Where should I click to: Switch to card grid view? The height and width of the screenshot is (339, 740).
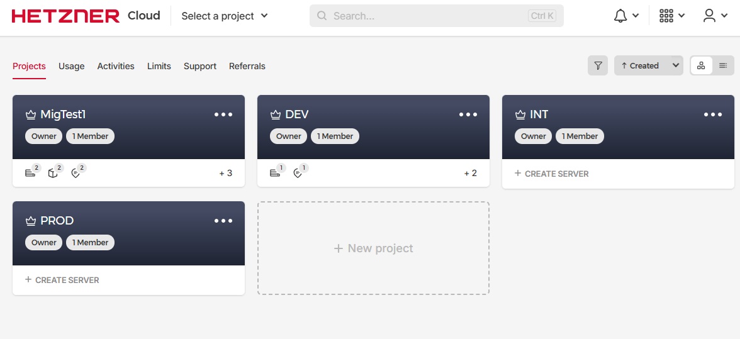click(x=701, y=65)
